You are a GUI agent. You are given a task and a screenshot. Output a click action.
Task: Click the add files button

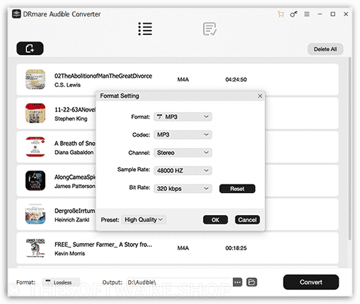tap(30, 48)
